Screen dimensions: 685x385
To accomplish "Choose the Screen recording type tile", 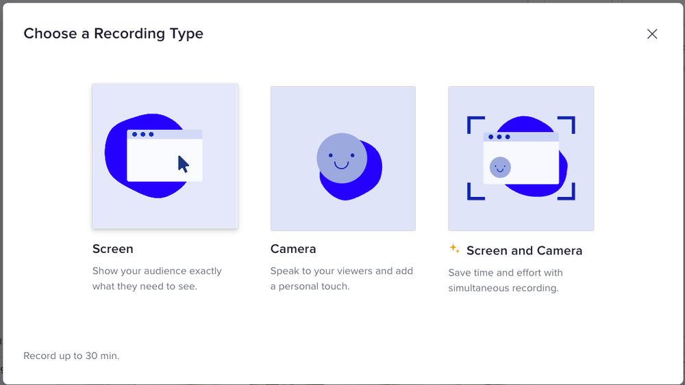I will (165, 156).
